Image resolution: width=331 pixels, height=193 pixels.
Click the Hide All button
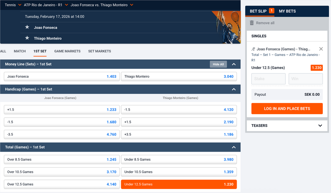218,64
